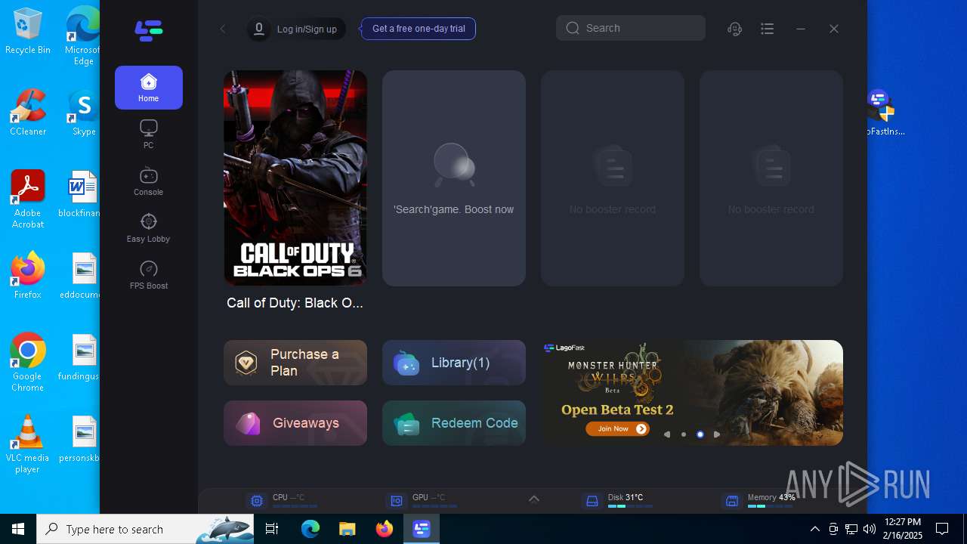The width and height of the screenshot is (967, 544).
Task: Minimize the LagoFast window
Action: click(801, 29)
